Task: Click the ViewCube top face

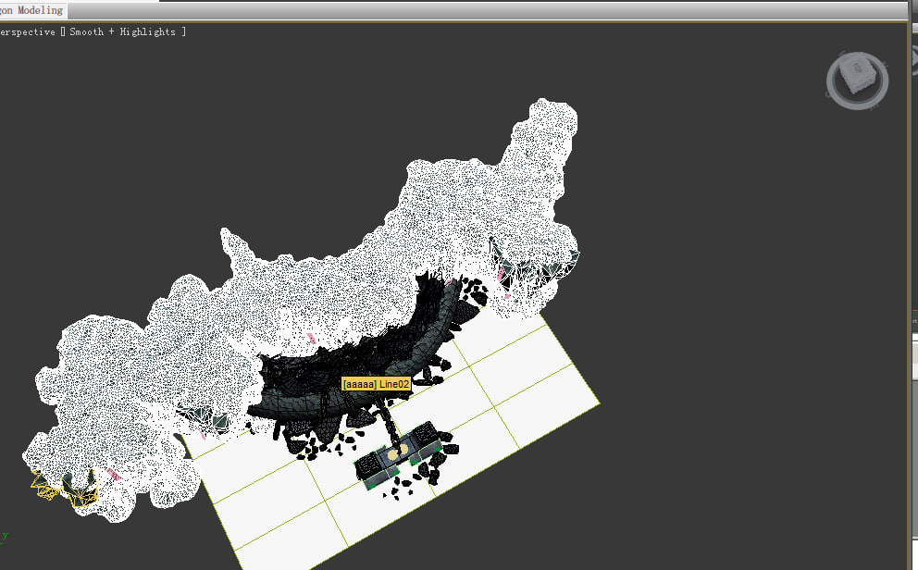Action: pos(858,69)
